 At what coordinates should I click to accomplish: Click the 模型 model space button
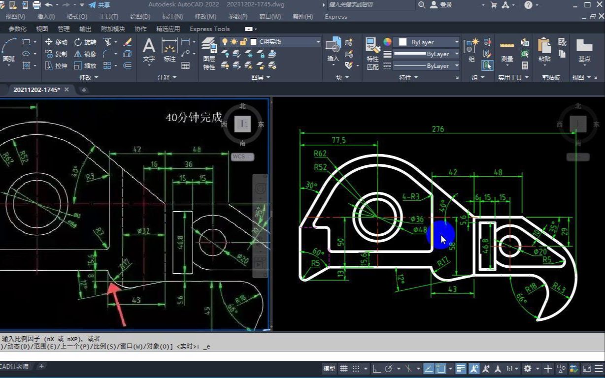pos(329,368)
